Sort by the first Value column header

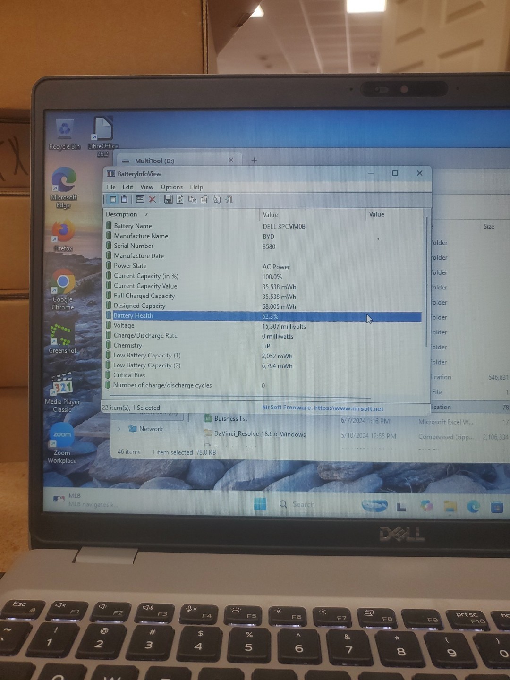click(x=313, y=214)
